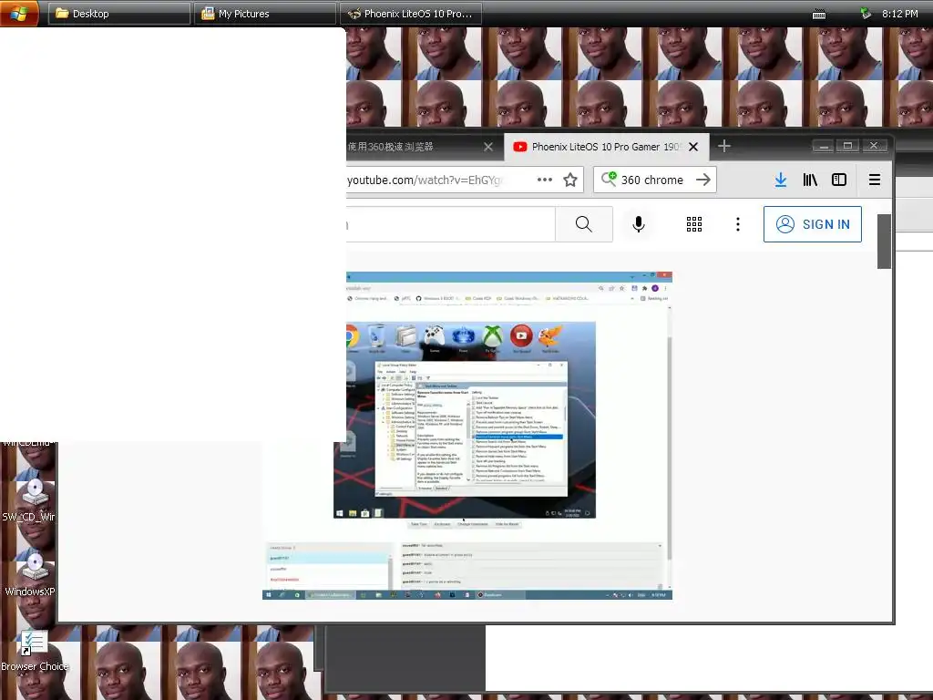Image resolution: width=933 pixels, height=700 pixels.
Task: Maximize the browser window
Action: [x=848, y=145]
